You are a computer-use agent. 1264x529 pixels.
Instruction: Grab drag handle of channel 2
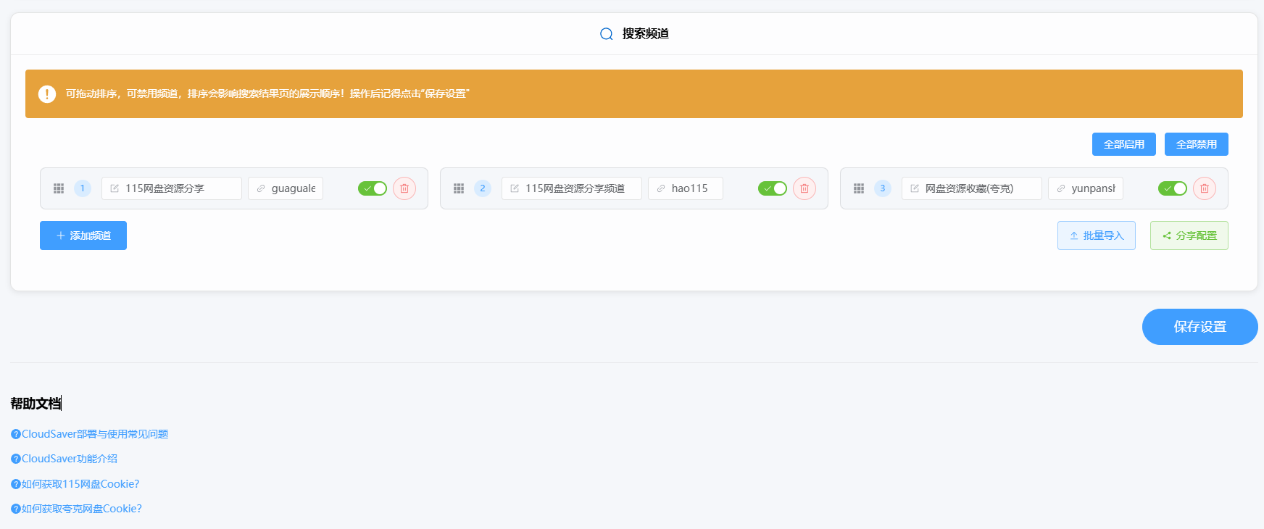click(459, 188)
